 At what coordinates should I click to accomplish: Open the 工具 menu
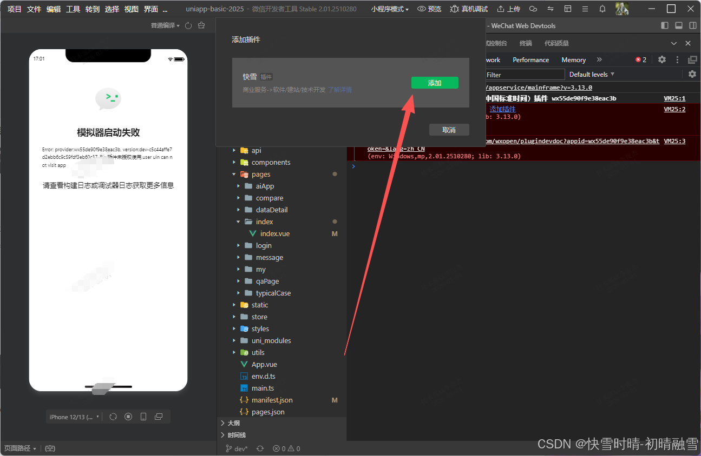(x=73, y=9)
